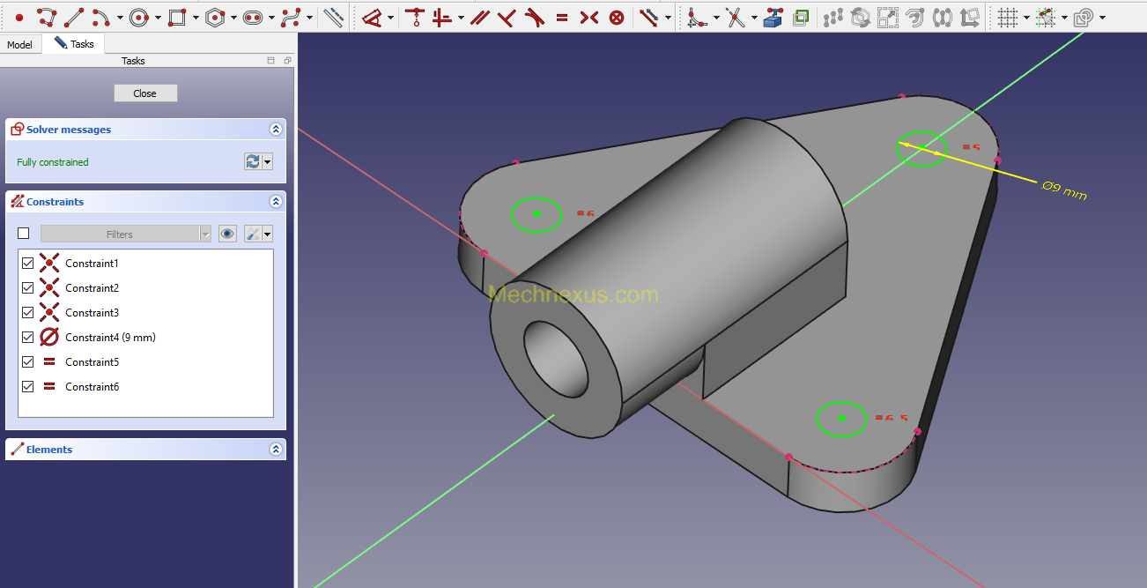Select the Create Point tool
The height and width of the screenshot is (588, 1147).
click(19, 17)
